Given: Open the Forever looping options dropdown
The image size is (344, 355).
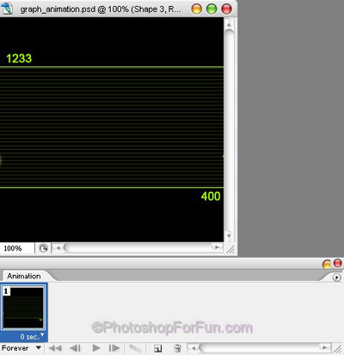Looking at the screenshot, I should pos(21,348).
